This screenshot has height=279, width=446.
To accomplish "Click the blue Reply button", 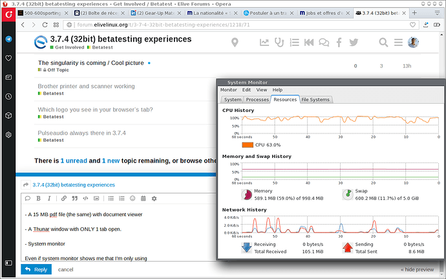I will pyautogui.click(x=36, y=269).
